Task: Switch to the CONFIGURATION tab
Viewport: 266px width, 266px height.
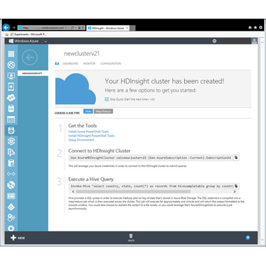Action: pyautogui.click(x=110, y=63)
